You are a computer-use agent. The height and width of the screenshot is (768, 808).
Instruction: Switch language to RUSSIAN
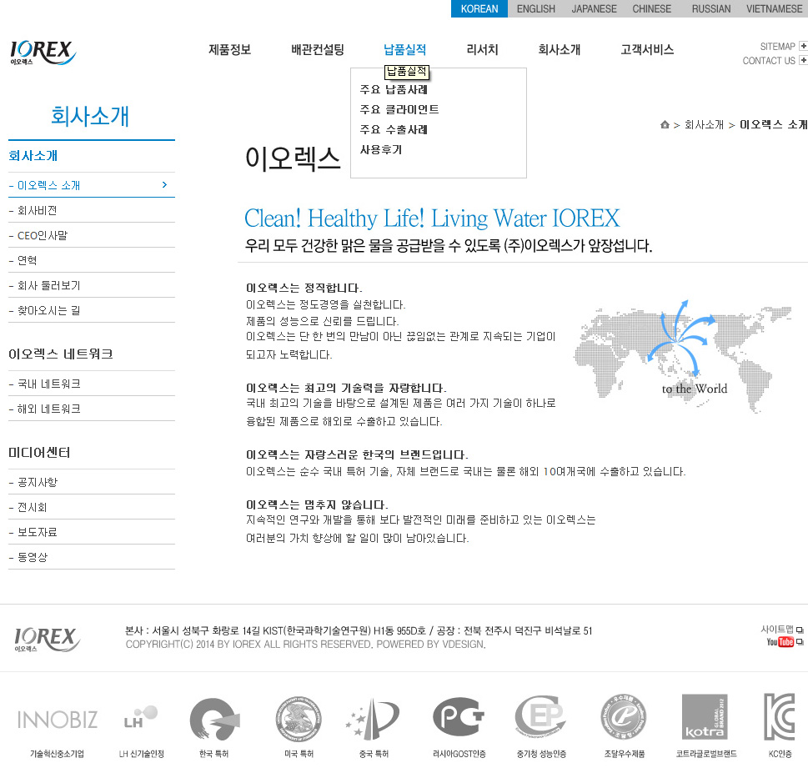coord(711,9)
